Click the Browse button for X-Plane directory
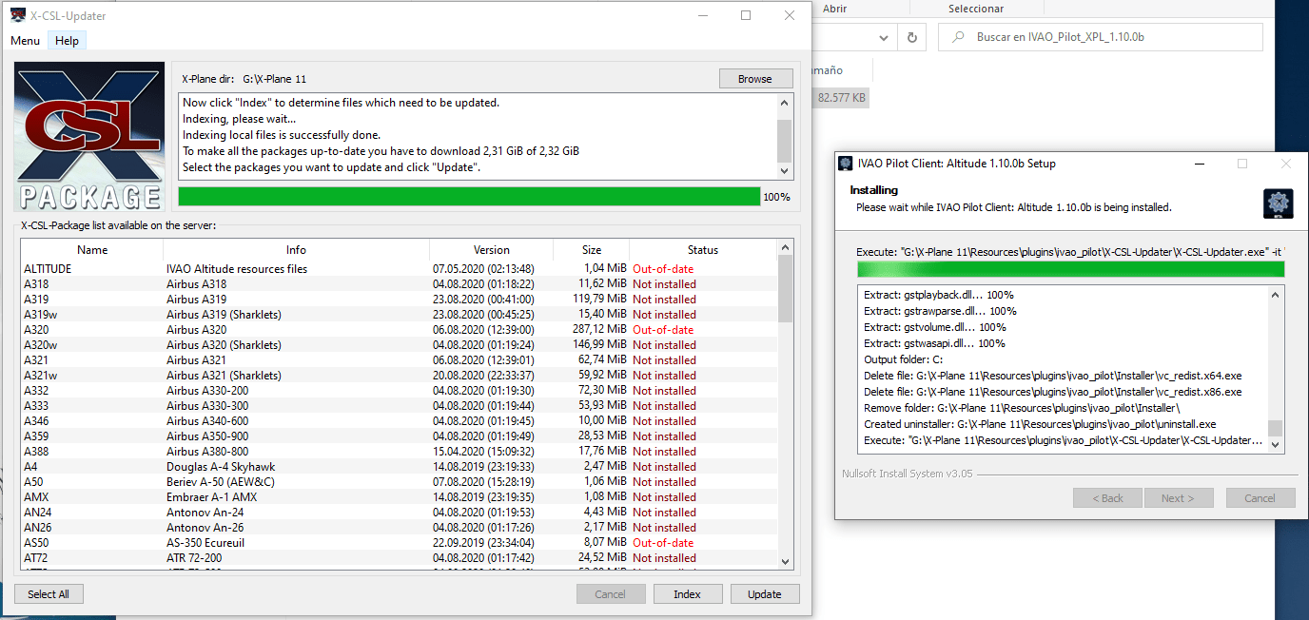The height and width of the screenshot is (620, 1309). click(x=755, y=79)
